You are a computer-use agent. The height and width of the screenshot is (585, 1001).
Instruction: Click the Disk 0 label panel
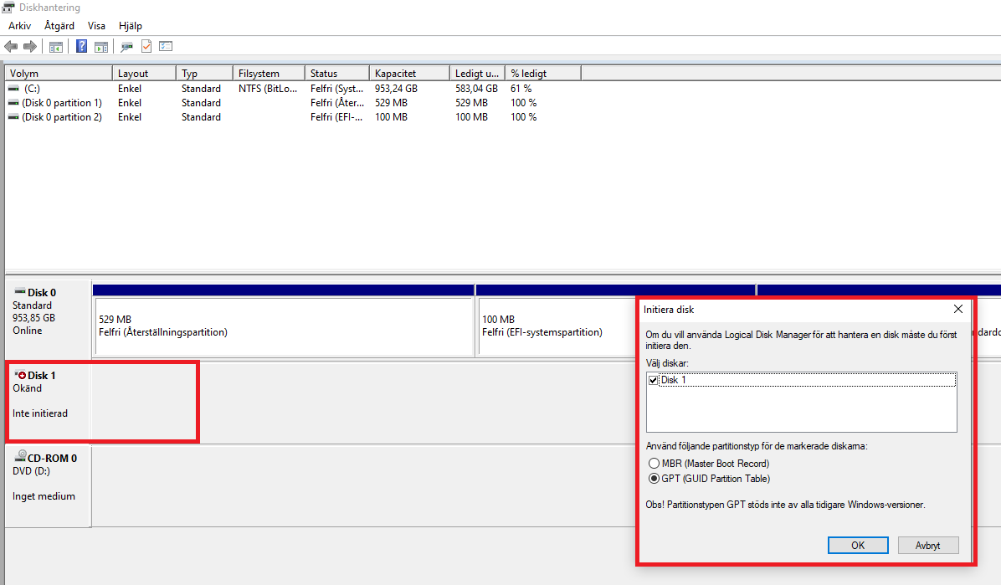(48, 318)
